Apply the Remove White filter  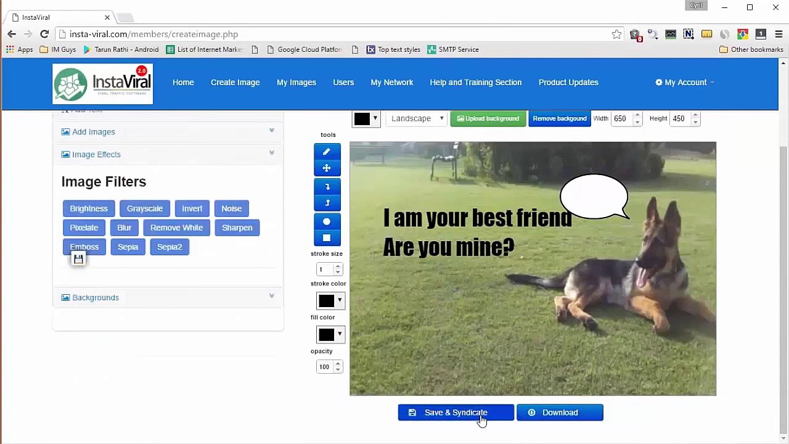click(176, 228)
